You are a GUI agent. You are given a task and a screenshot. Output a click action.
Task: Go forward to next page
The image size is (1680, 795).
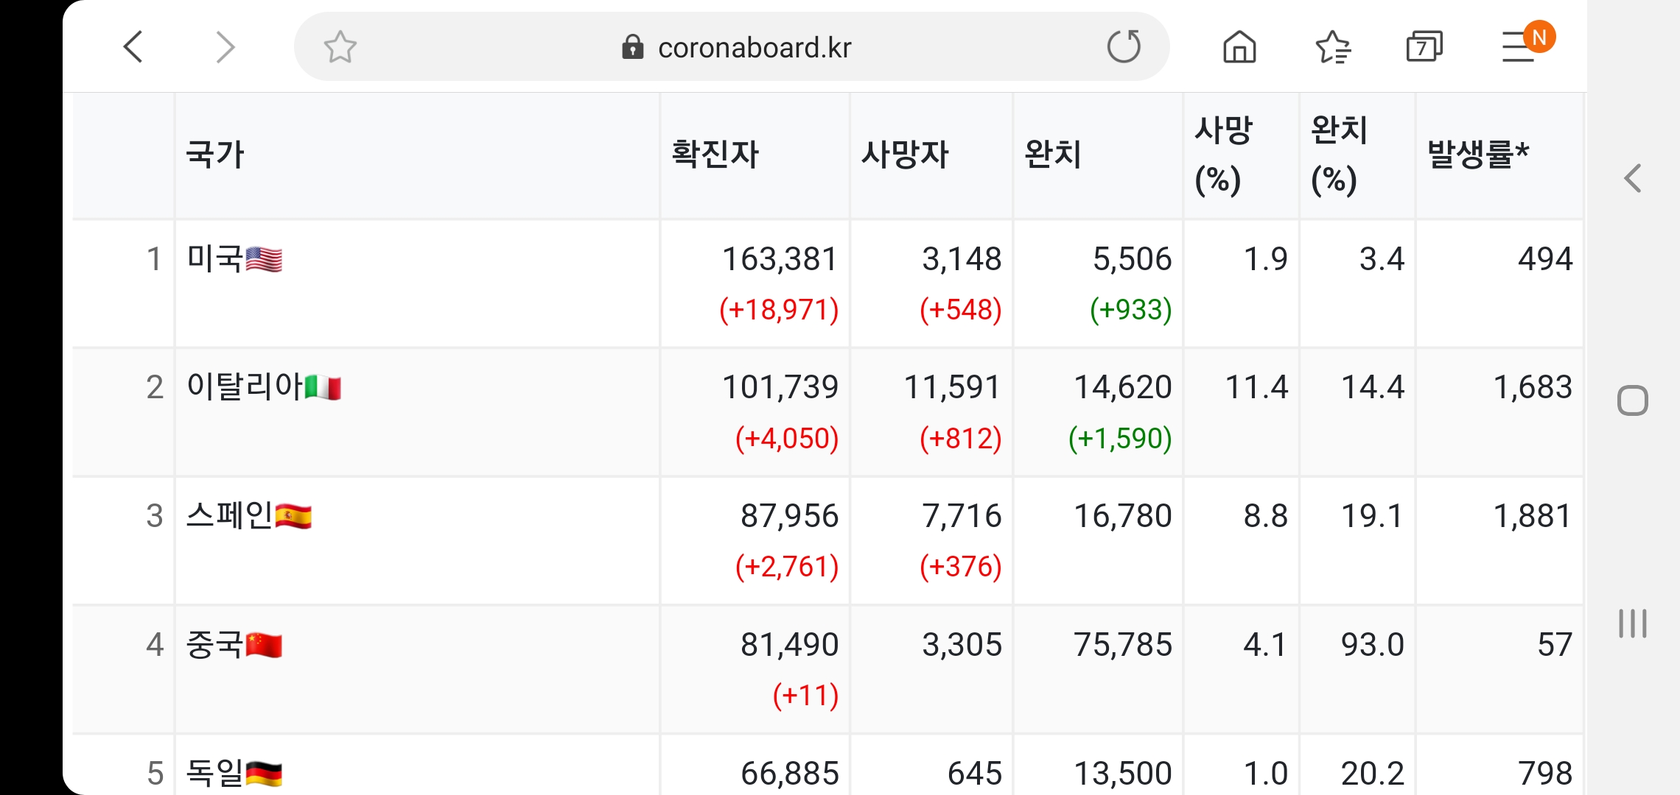[x=225, y=47]
